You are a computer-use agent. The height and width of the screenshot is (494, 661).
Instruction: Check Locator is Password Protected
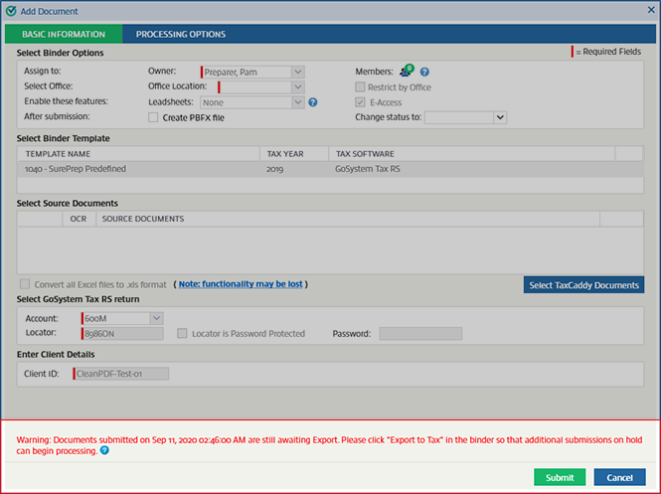click(x=182, y=334)
